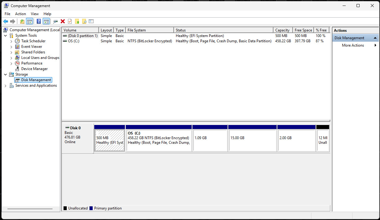This screenshot has height=220, width=380.
Task: Click the System Tools wrench icon
Action: coord(11,35)
